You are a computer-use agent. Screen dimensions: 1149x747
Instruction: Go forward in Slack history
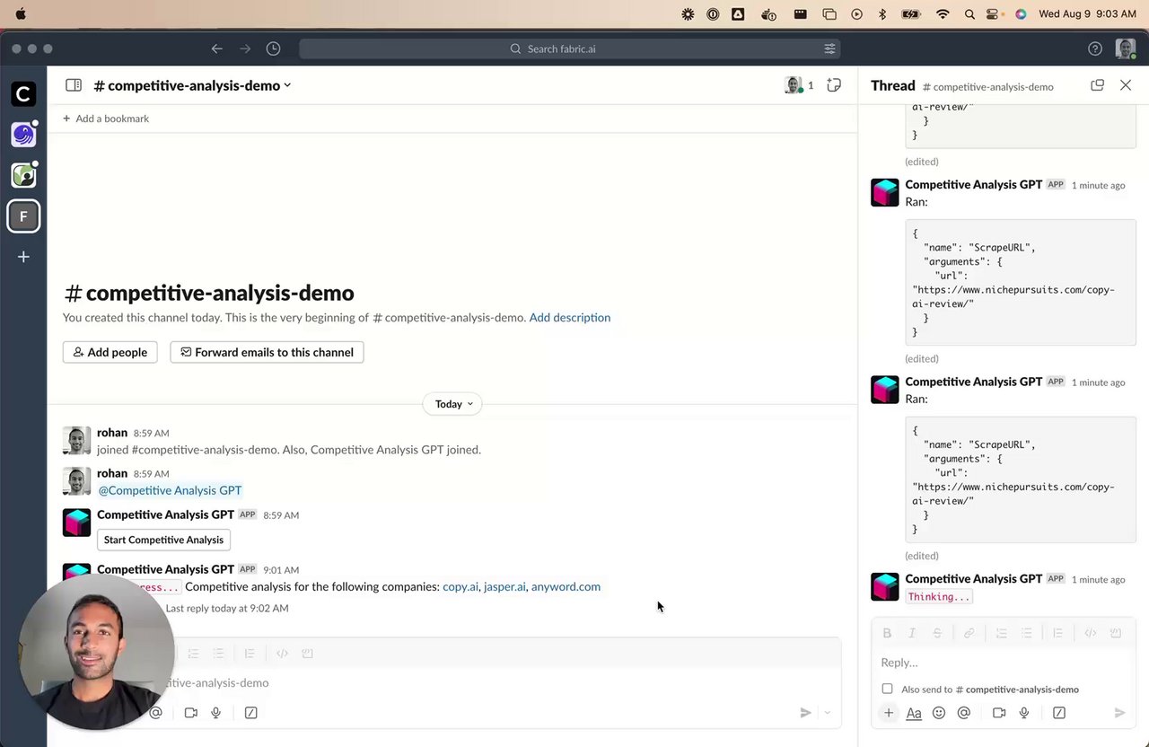click(x=245, y=48)
